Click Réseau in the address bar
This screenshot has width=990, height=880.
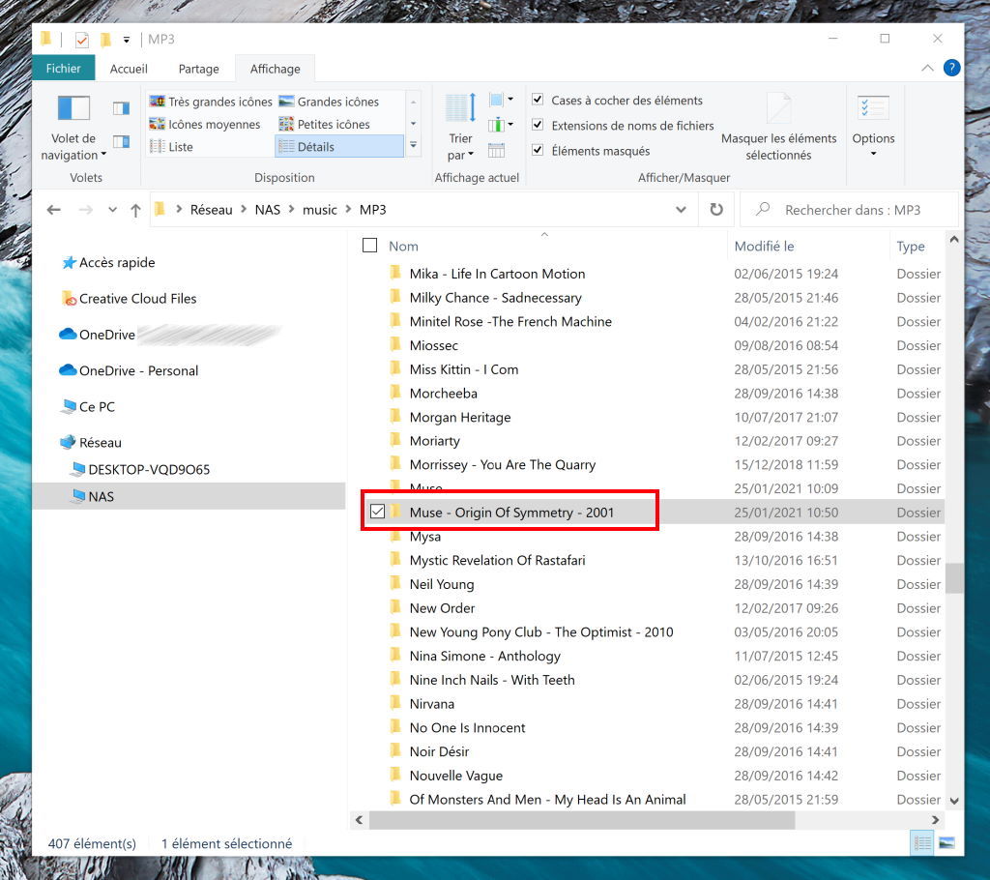tap(212, 210)
